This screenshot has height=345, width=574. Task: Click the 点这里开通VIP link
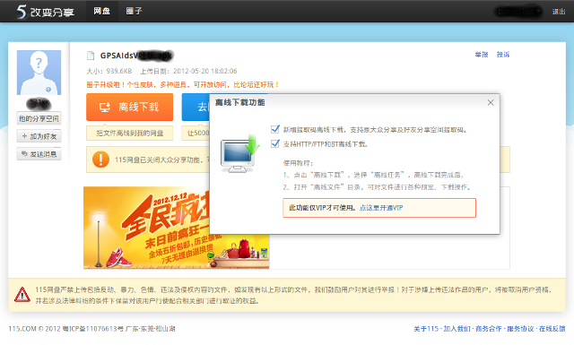coord(381,208)
